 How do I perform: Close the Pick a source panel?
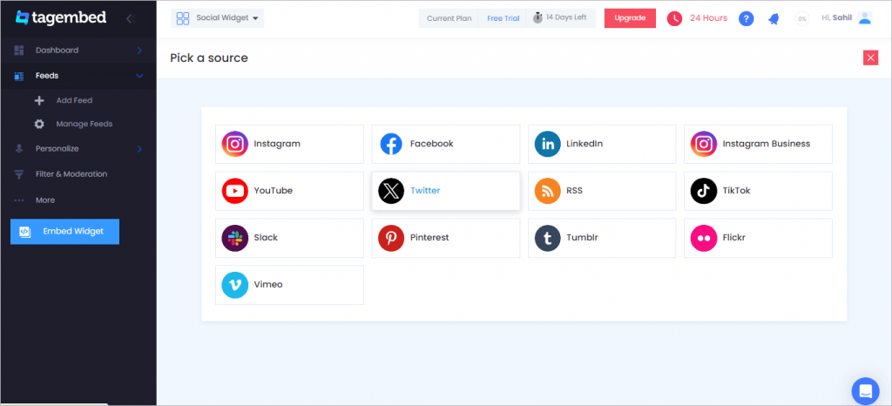pyautogui.click(x=870, y=58)
